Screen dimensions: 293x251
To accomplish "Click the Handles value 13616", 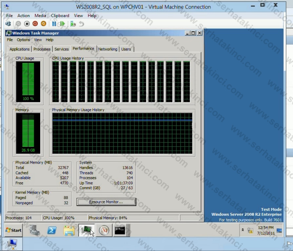I will (127, 168).
